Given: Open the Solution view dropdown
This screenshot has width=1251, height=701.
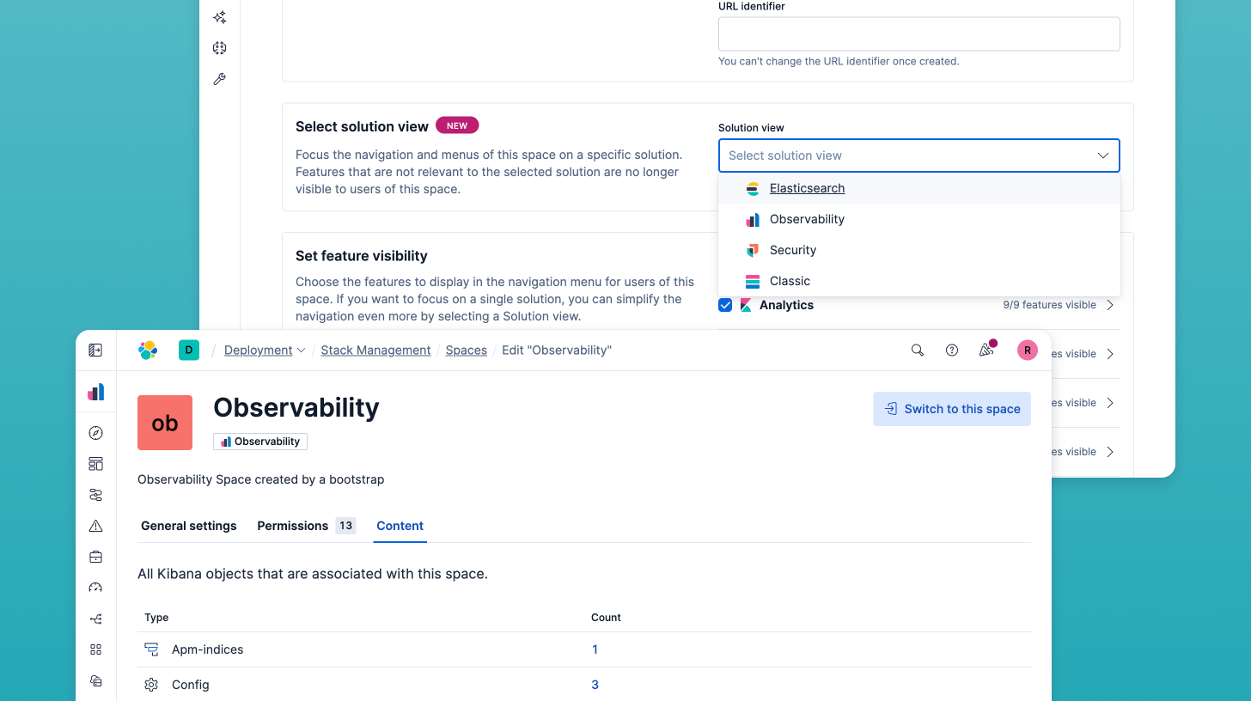Looking at the screenshot, I should (918, 155).
